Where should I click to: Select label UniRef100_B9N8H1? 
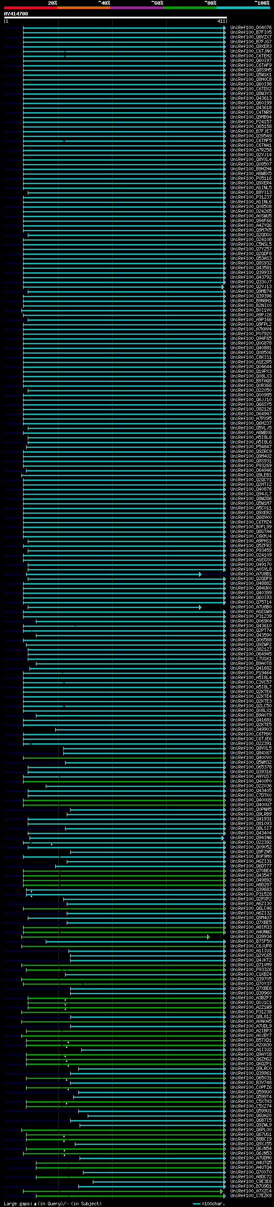[x=250, y=301]
